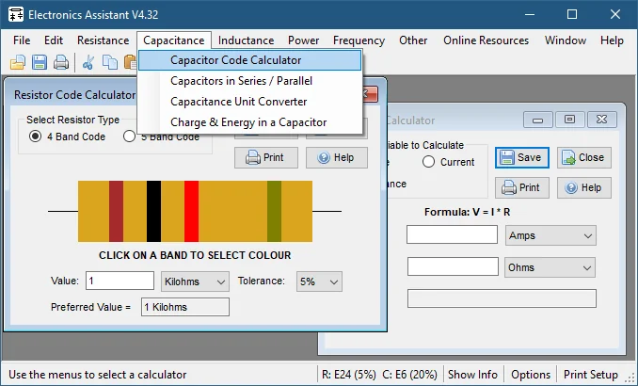Click the Ohms value input field
638x386 pixels.
(x=453, y=266)
